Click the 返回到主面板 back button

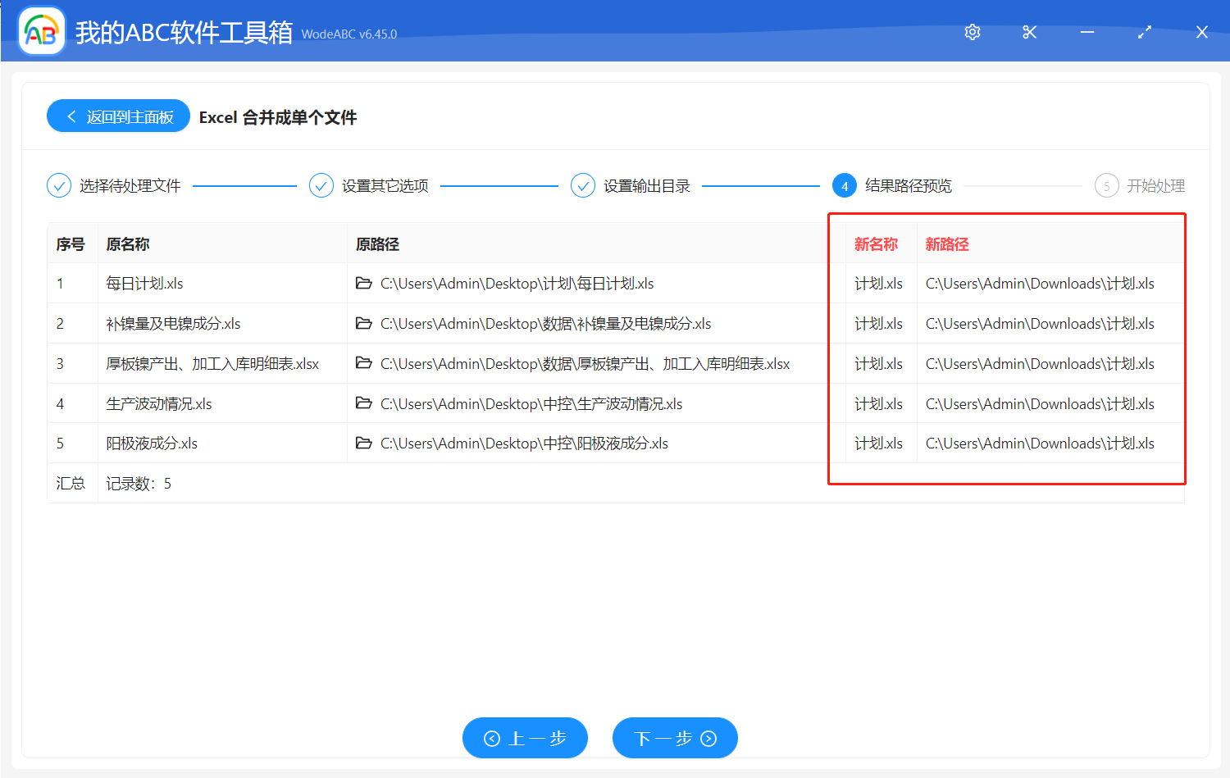pyautogui.click(x=117, y=116)
